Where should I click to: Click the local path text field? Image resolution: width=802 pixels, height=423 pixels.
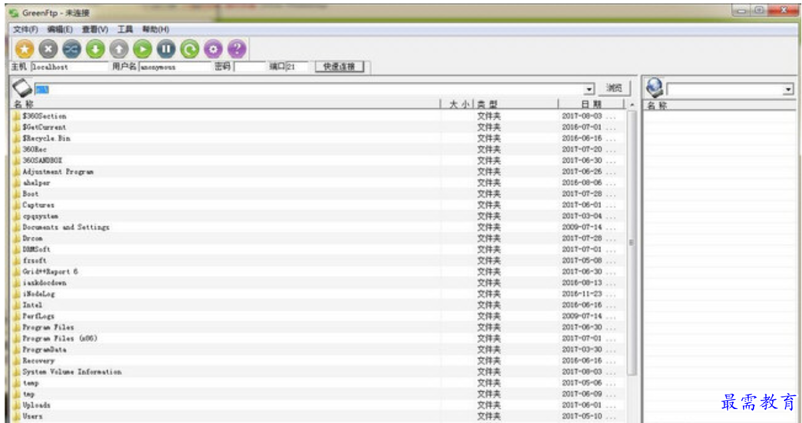[x=309, y=89]
